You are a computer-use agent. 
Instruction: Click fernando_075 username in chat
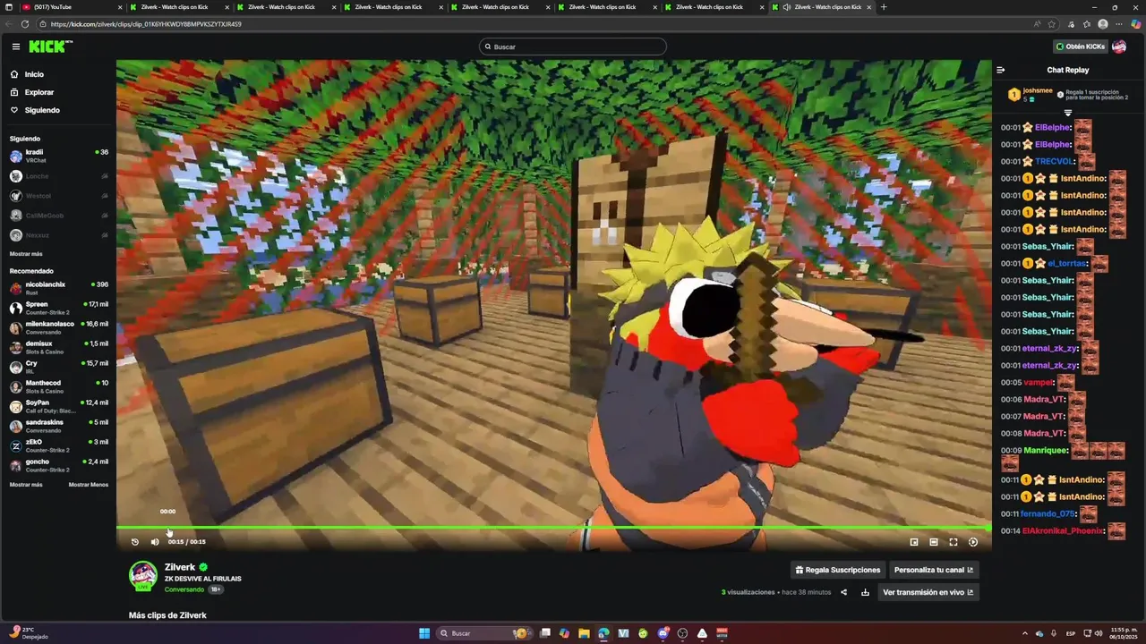(x=1048, y=514)
